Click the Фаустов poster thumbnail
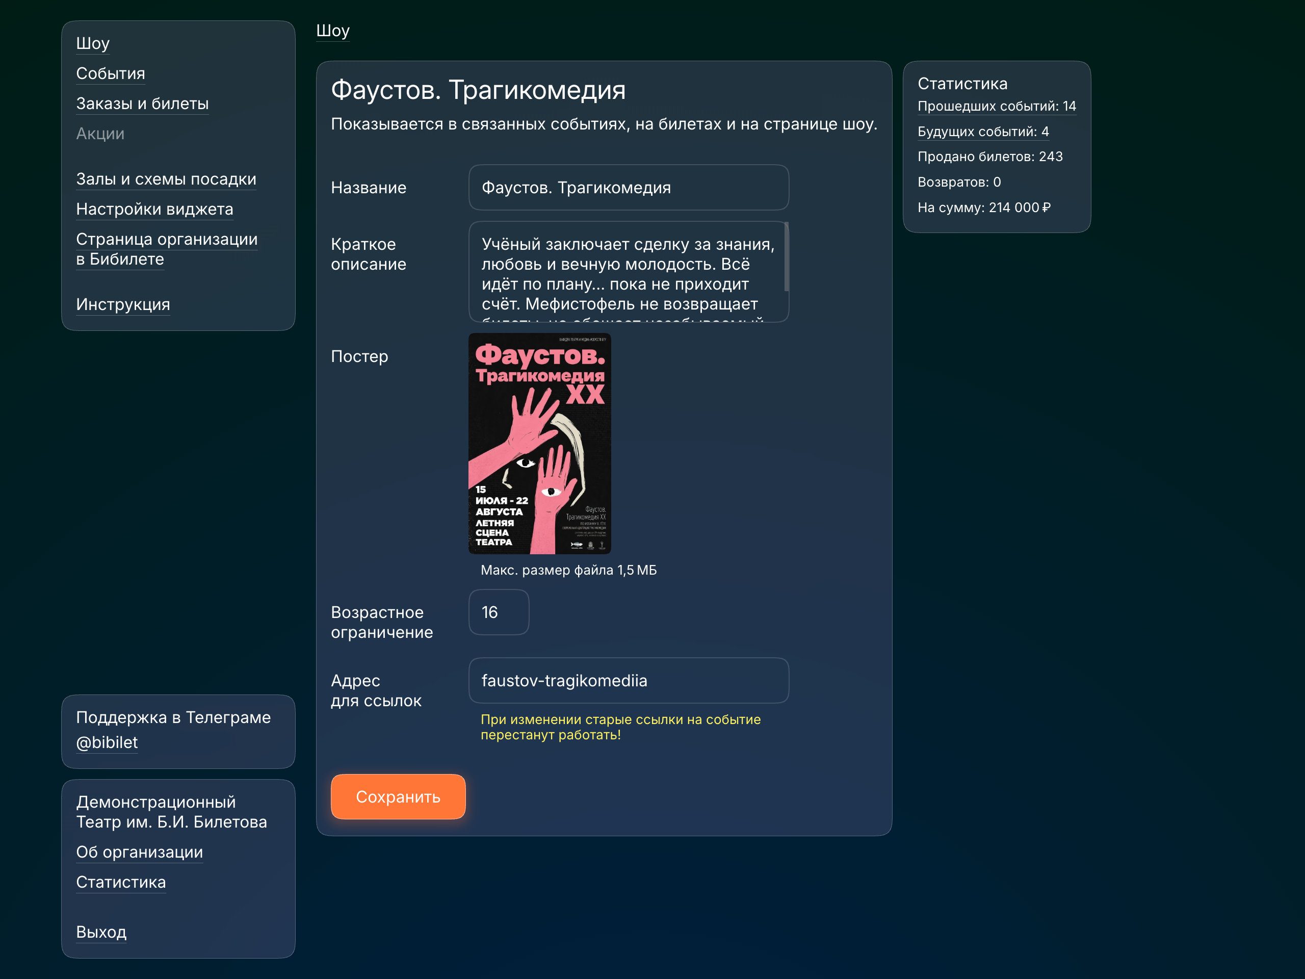The width and height of the screenshot is (1305, 979). click(x=539, y=444)
